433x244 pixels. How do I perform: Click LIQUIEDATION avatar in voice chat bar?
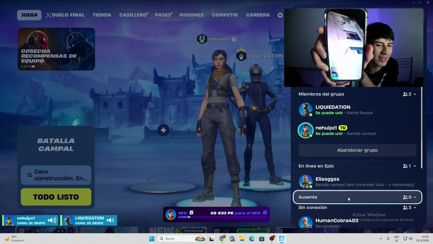click(x=68, y=221)
